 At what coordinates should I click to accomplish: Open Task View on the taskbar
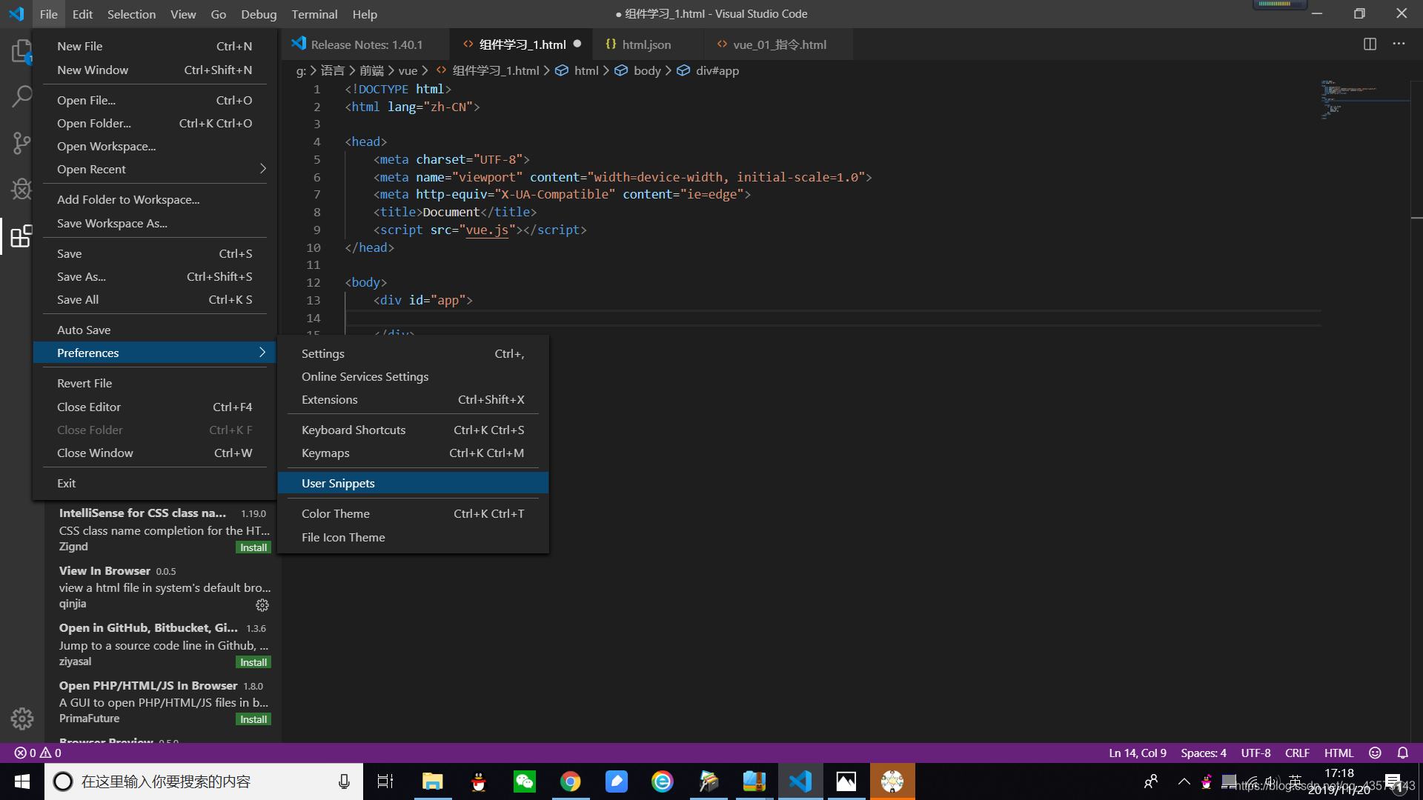(x=385, y=781)
